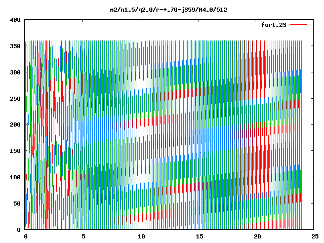
Task: Click the y-axis label 300
Action: click(x=15, y=72)
